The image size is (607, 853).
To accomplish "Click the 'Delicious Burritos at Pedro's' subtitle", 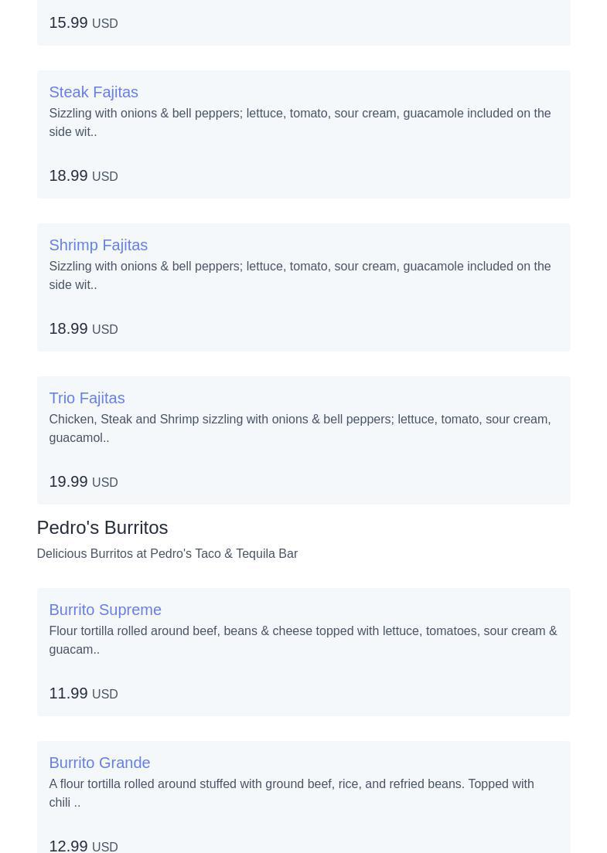I will [x=167, y=553].
